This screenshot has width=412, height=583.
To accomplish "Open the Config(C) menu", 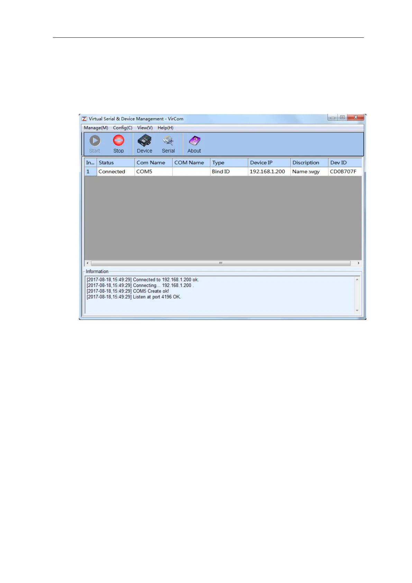I will click(122, 128).
